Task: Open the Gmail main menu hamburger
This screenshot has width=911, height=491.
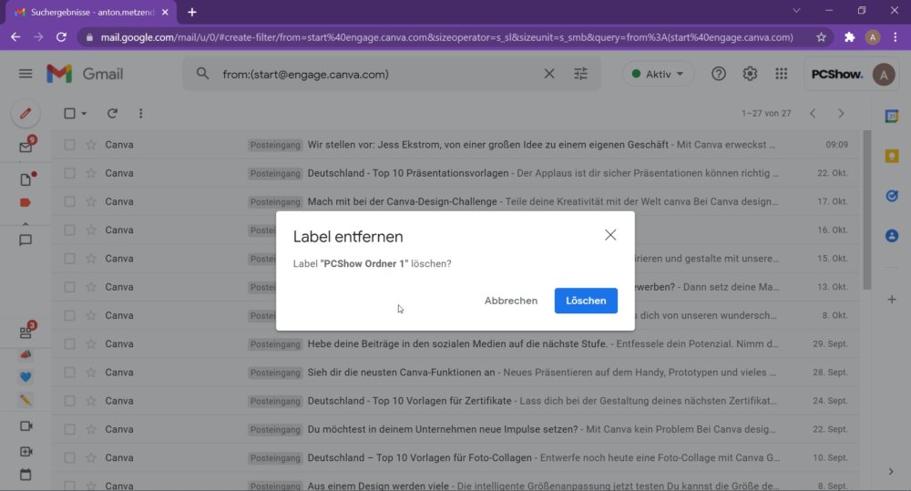Action: 26,74
